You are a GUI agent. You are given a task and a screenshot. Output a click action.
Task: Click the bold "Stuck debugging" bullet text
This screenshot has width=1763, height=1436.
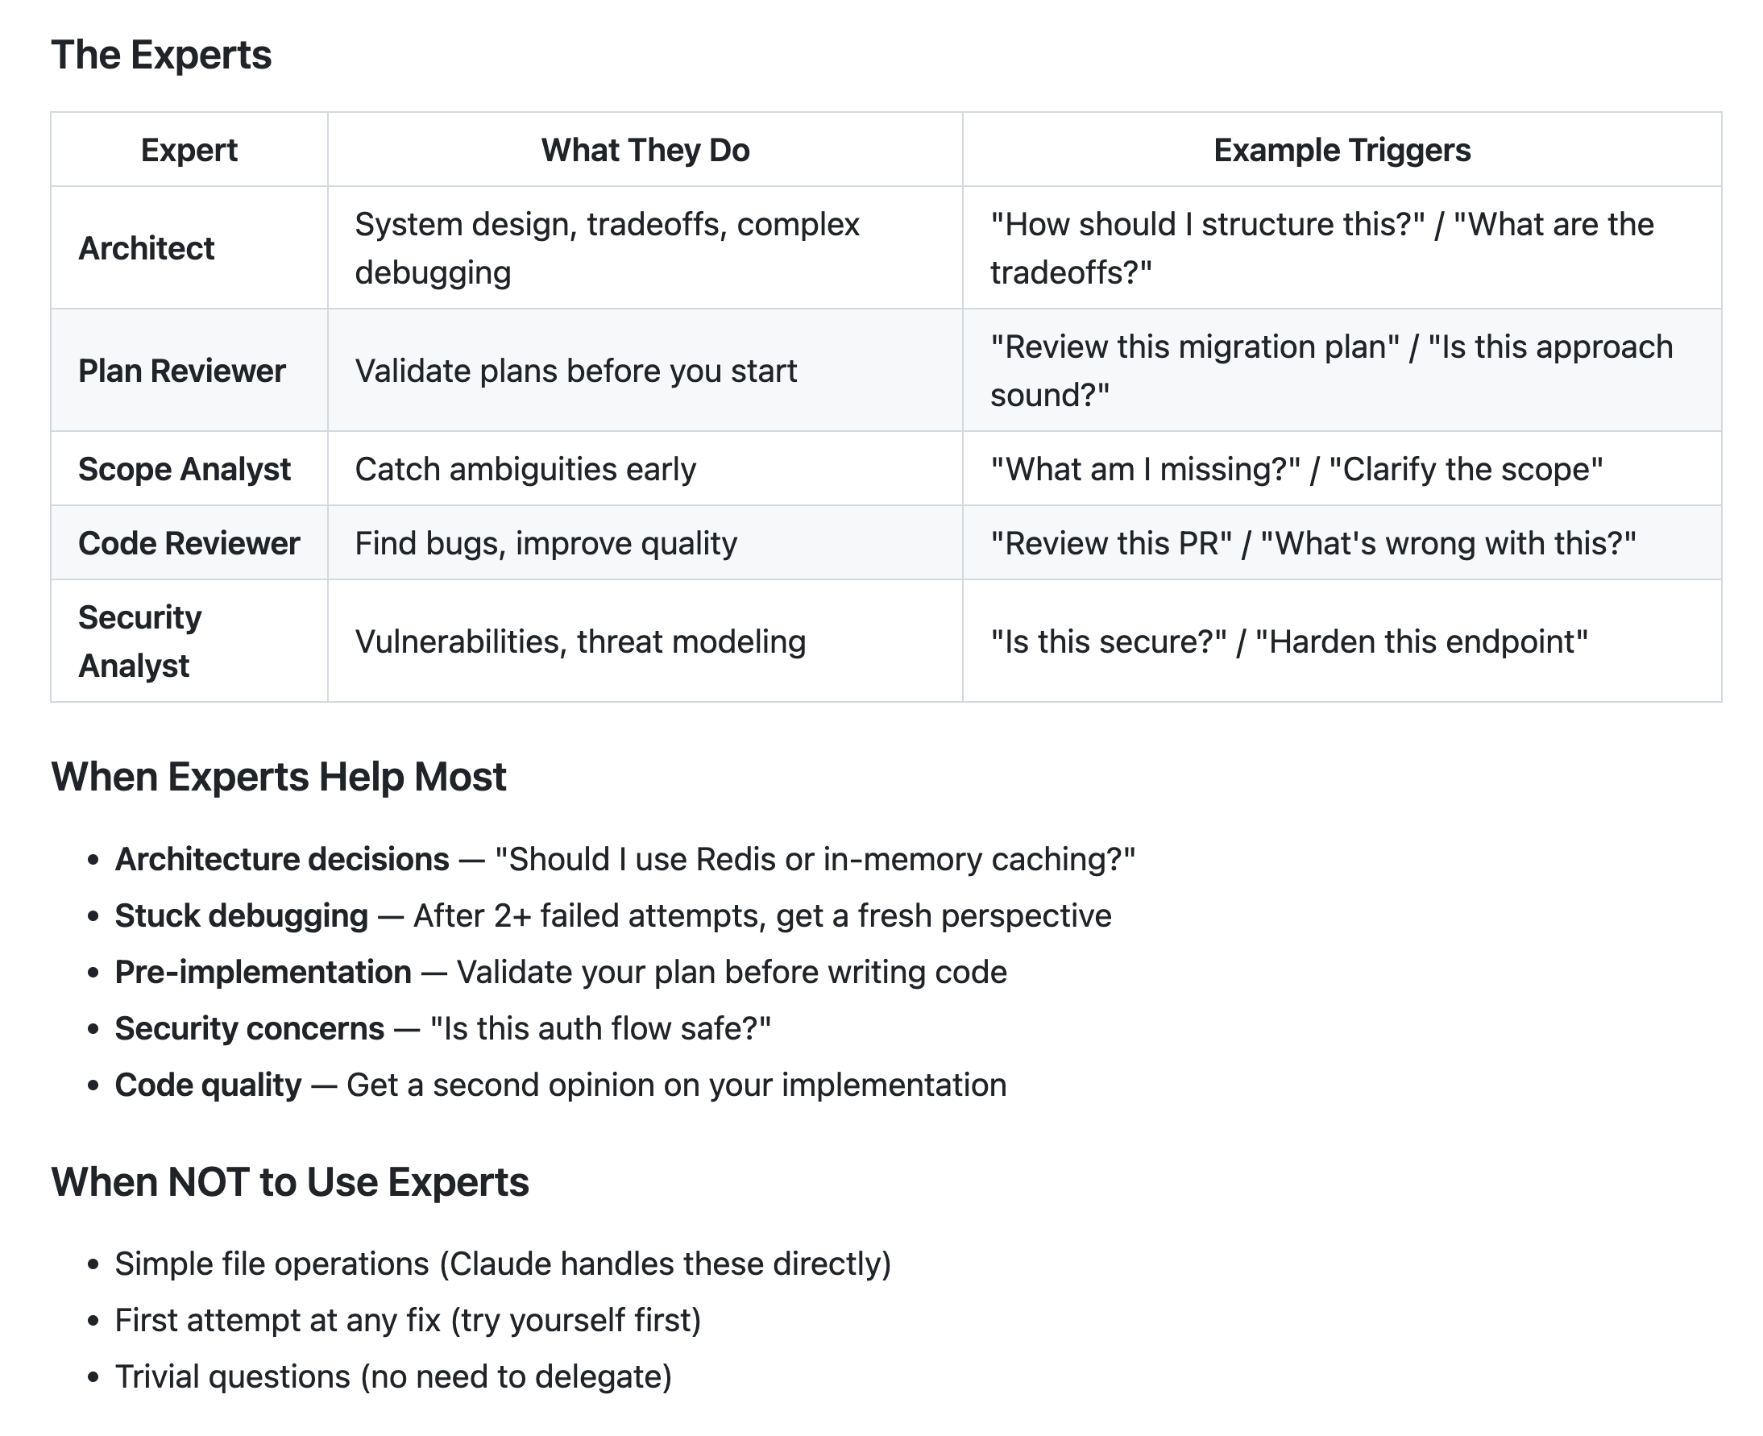pyautogui.click(x=242, y=915)
